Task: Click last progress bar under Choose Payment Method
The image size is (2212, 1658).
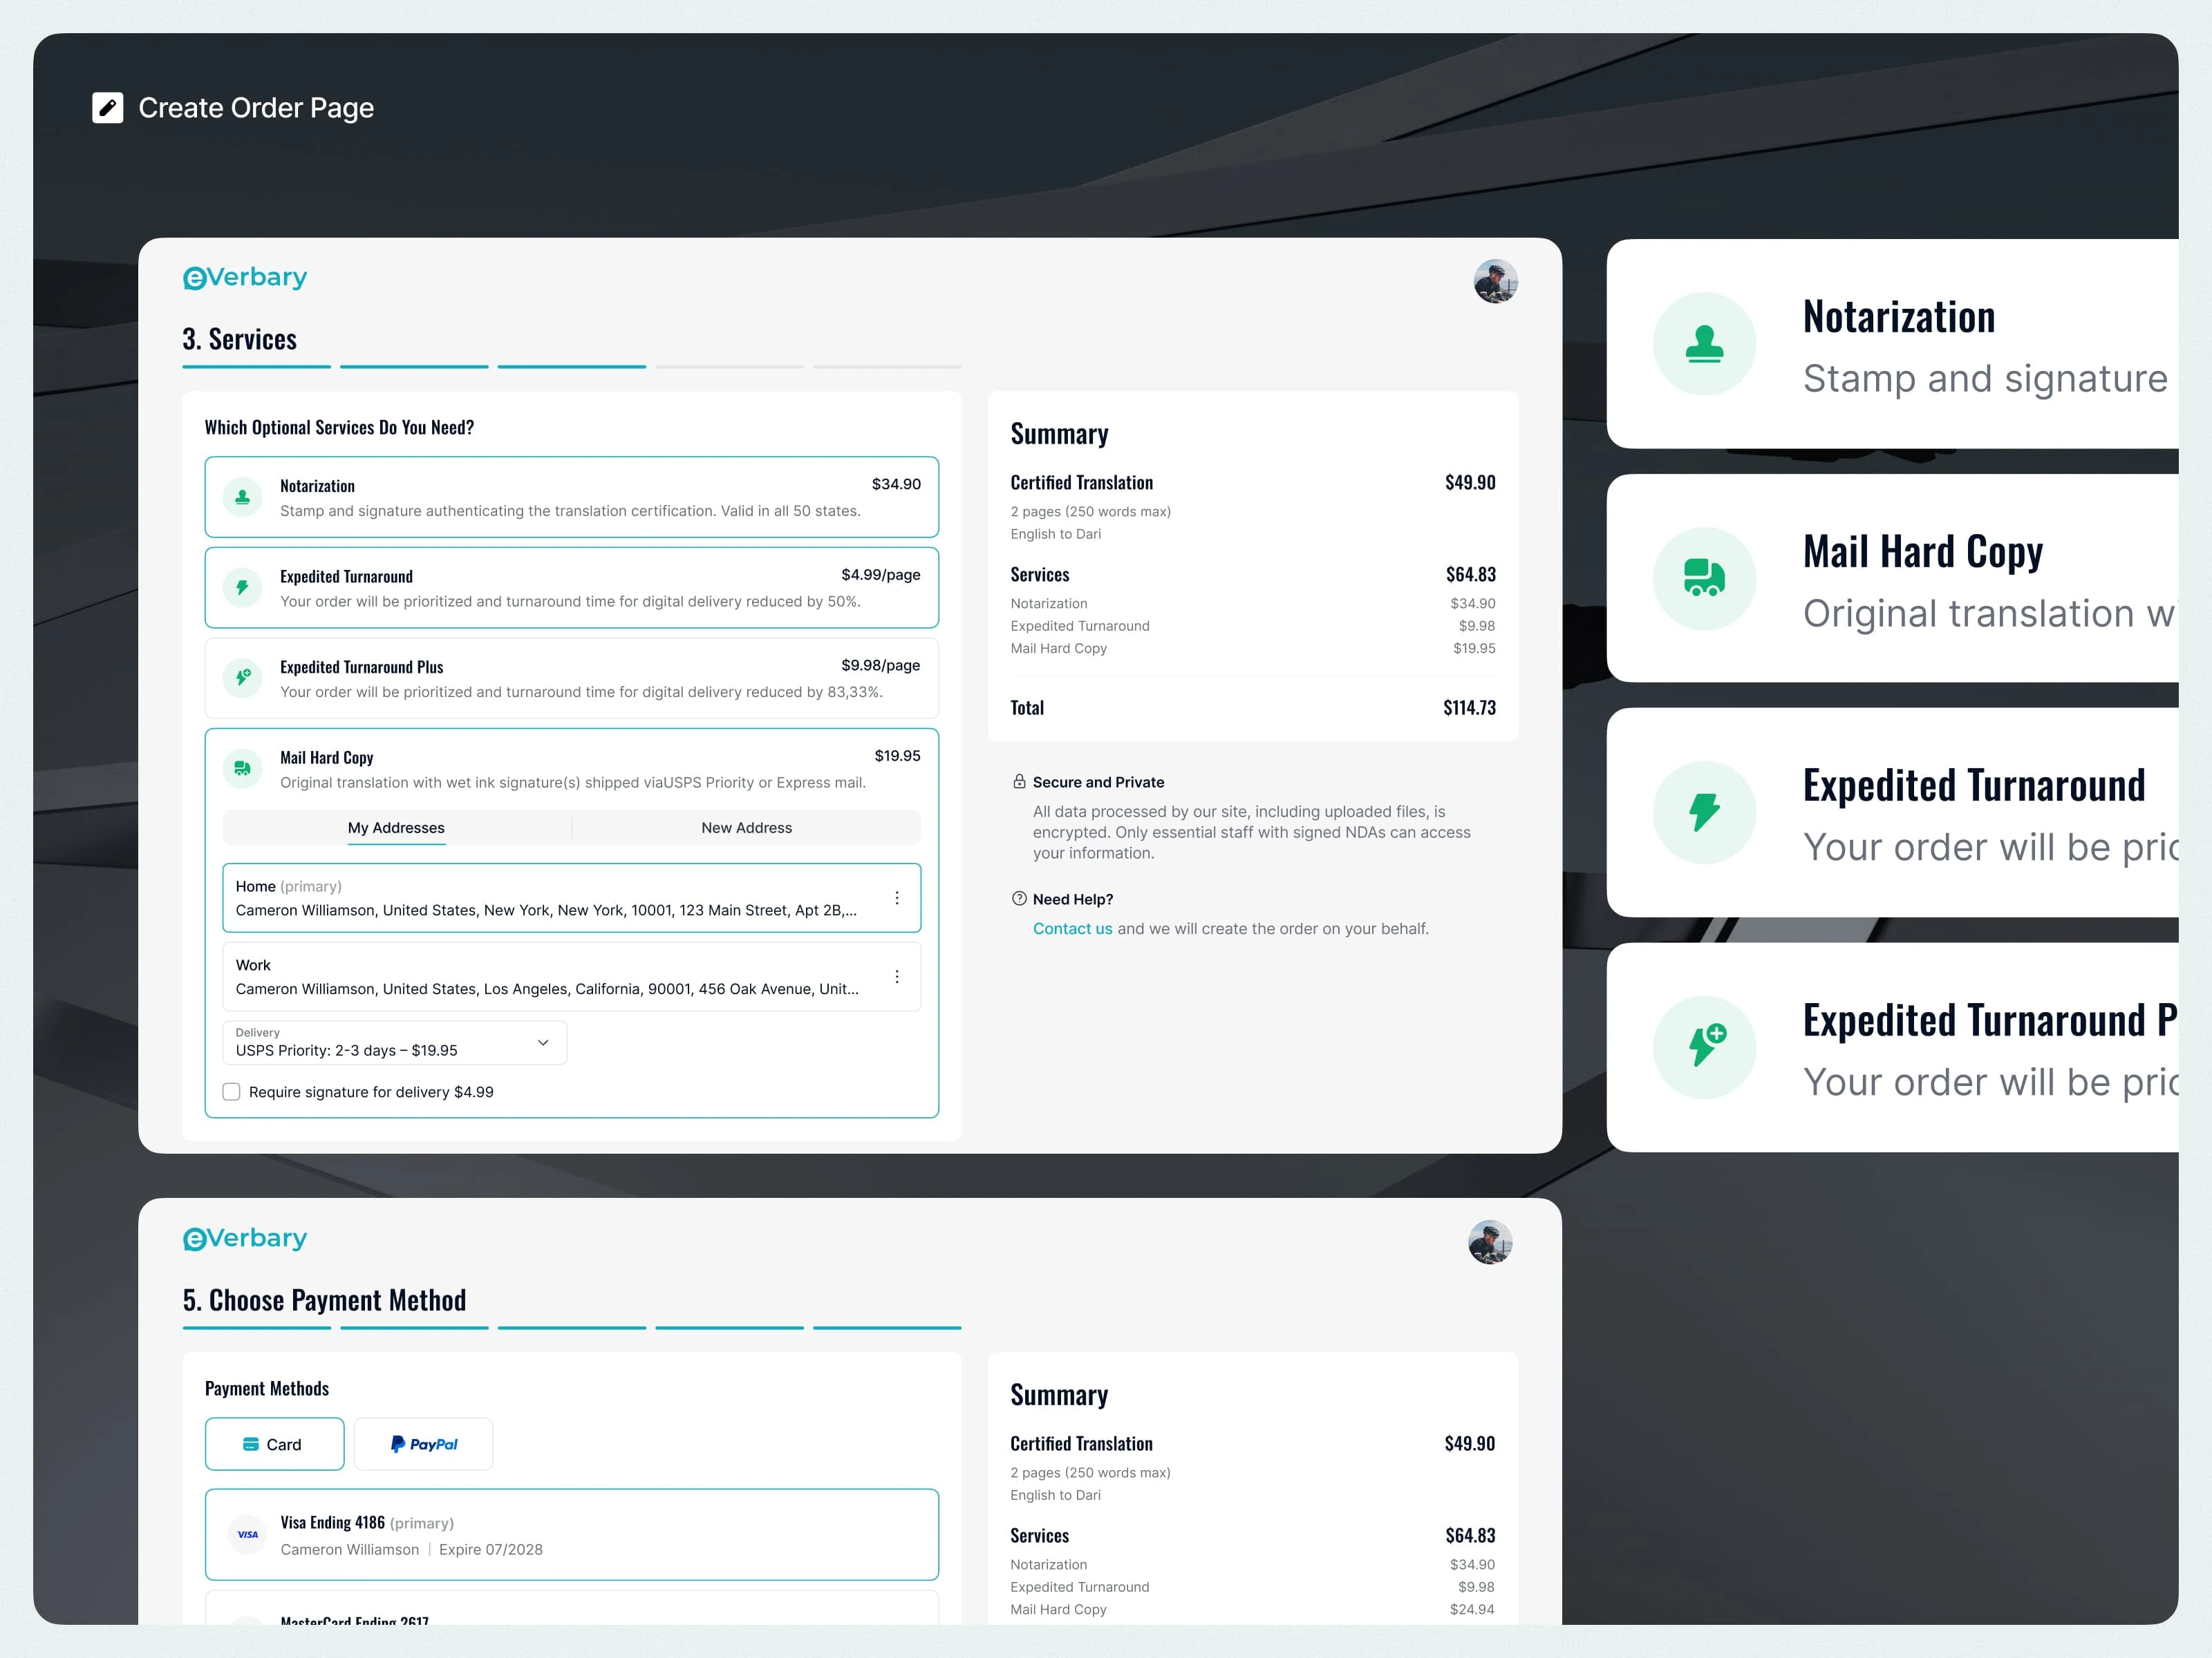Action: pos(887,1328)
